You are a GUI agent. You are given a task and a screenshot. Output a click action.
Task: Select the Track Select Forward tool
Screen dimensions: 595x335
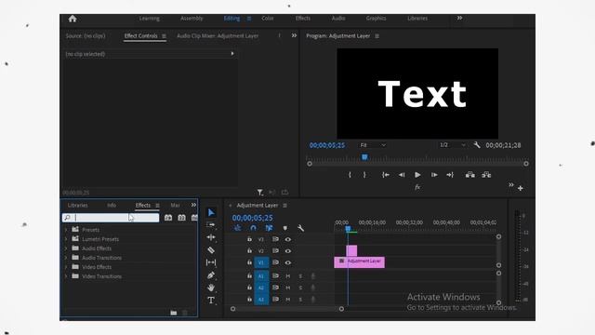pos(211,225)
